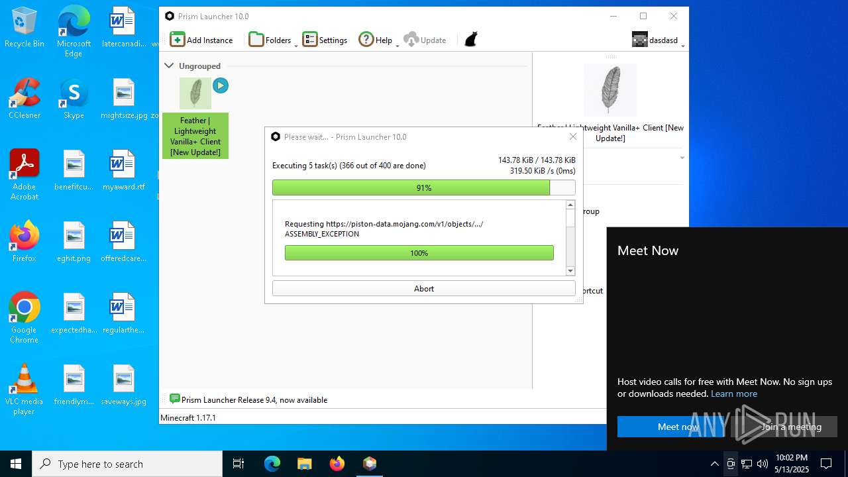848x477 pixels.
Task: Open File Explorer from the taskbar
Action: click(x=304, y=464)
